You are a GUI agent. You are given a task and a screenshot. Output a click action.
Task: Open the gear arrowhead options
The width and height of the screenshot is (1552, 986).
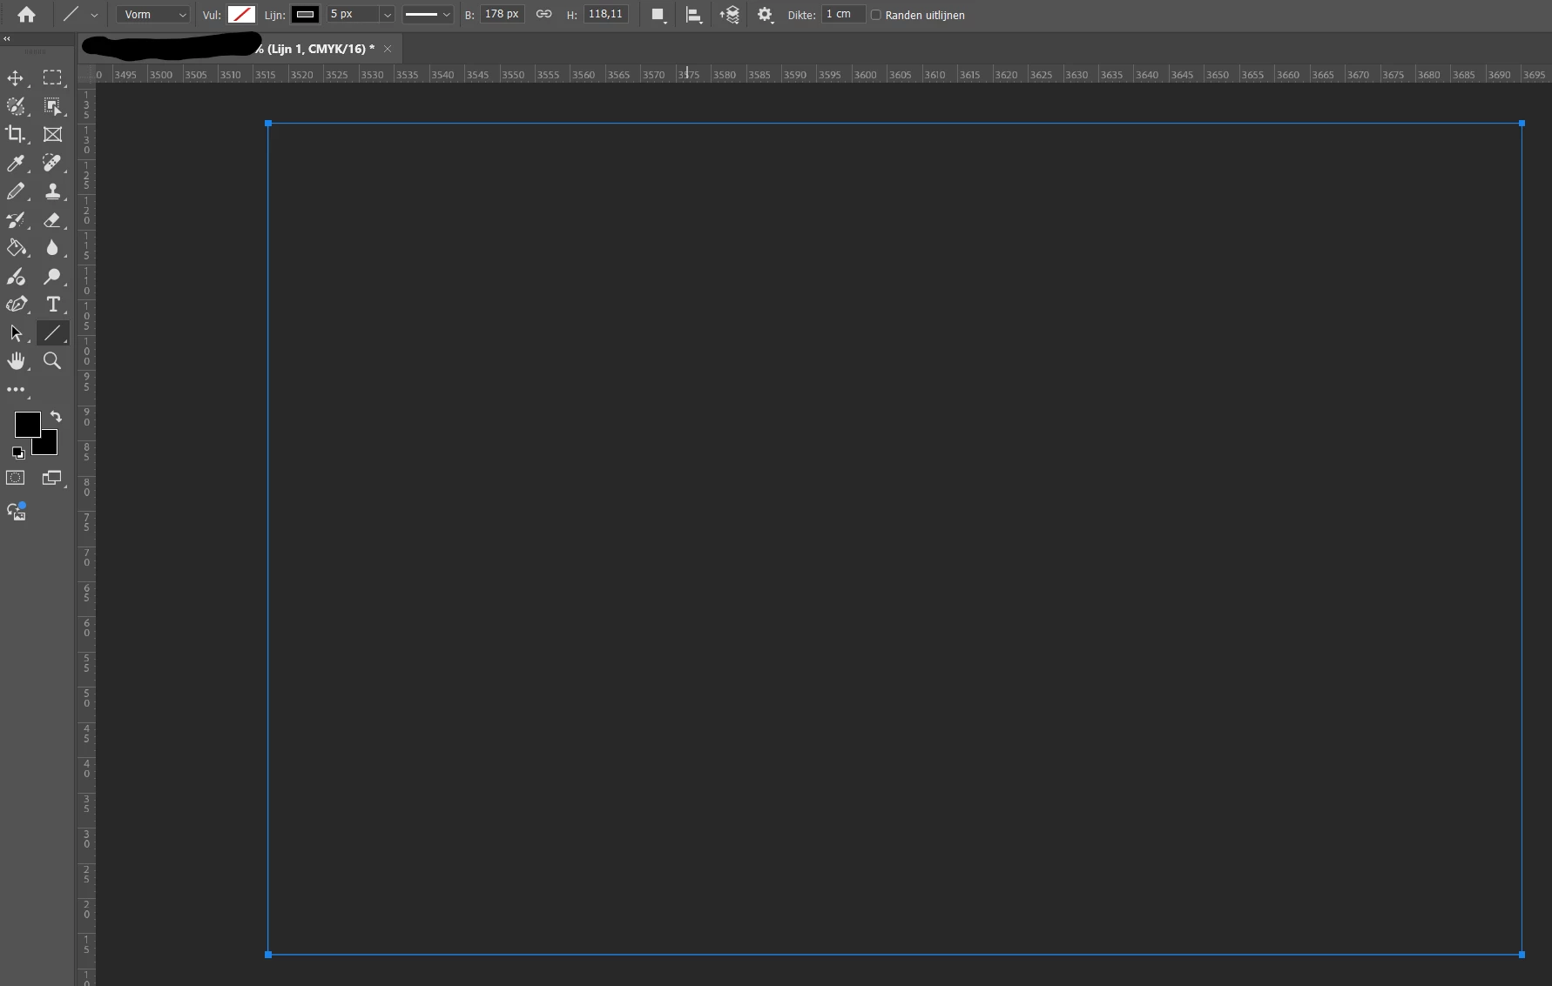(x=766, y=15)
